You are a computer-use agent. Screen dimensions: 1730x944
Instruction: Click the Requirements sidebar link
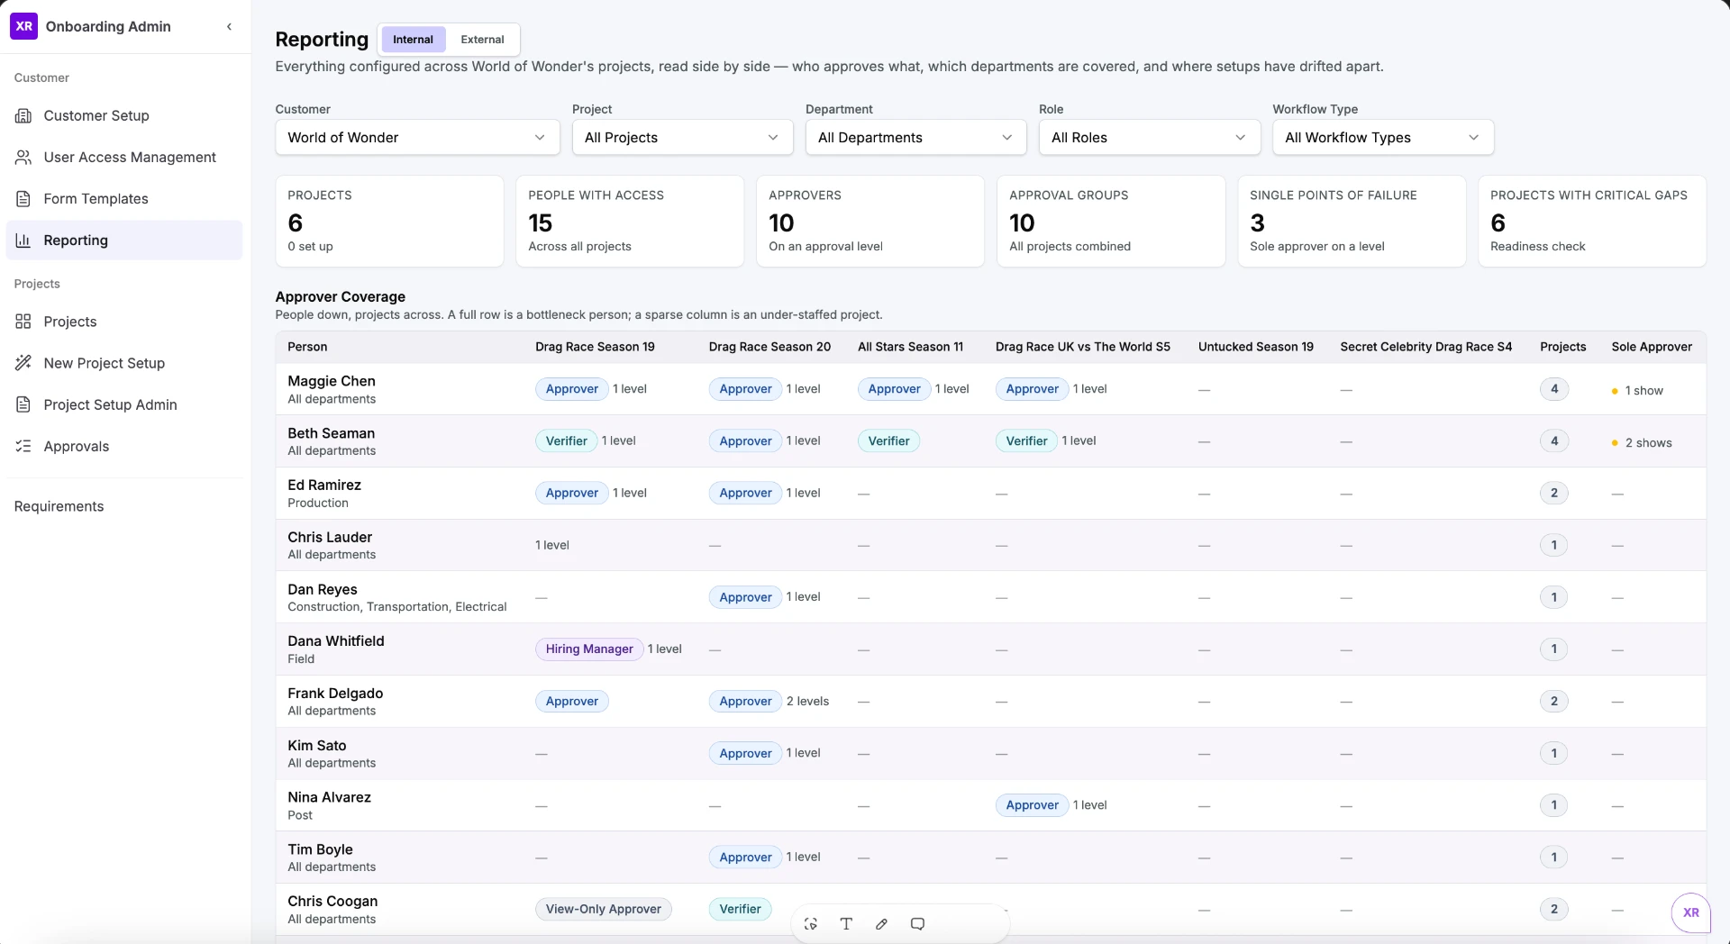pos(59,506)
